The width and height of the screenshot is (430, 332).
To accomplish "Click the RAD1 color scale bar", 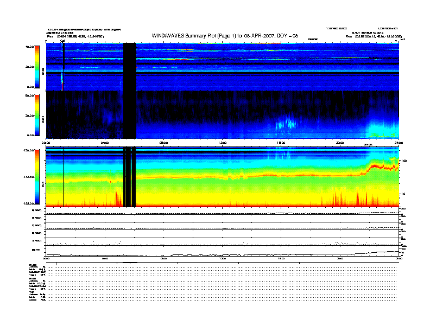I will pyautogui.click(x=37, y=115).
